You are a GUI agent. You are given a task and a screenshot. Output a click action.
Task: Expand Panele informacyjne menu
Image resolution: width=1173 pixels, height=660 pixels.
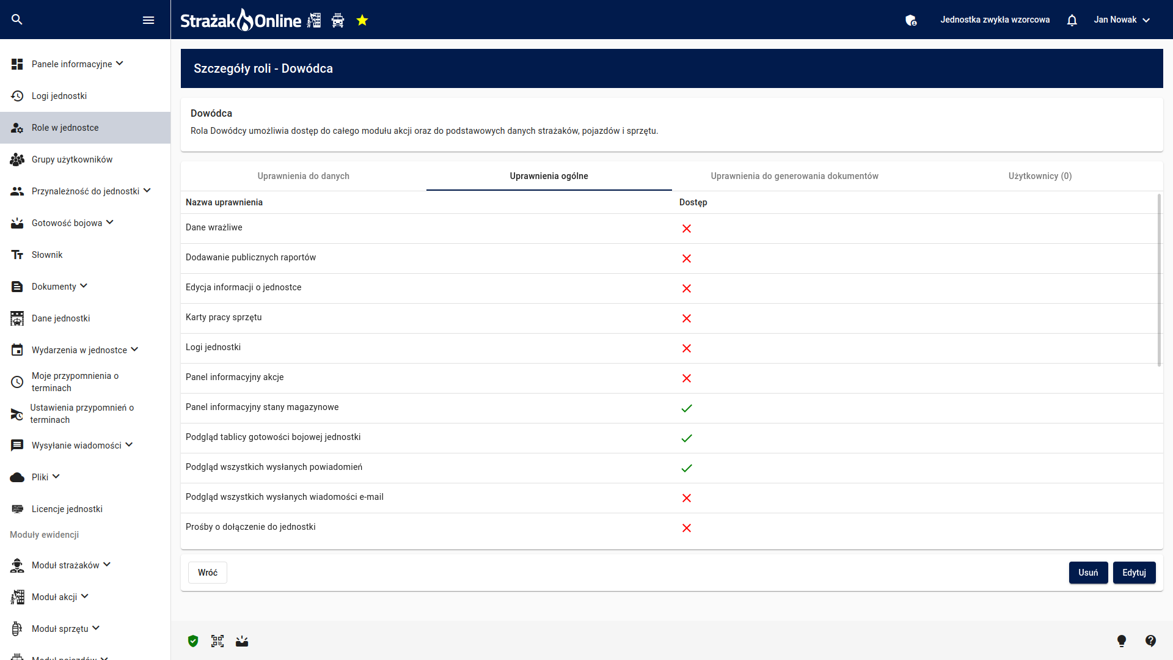tap(120, 64)
